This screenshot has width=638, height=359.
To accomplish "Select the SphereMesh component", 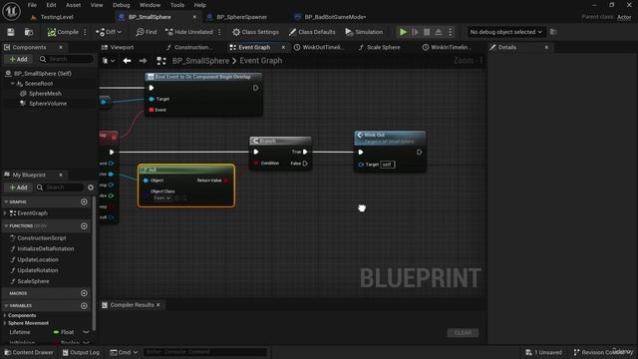I will pos(45,93).
